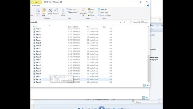
Task: Open the Music Tools tab
Action: (36, 5)
